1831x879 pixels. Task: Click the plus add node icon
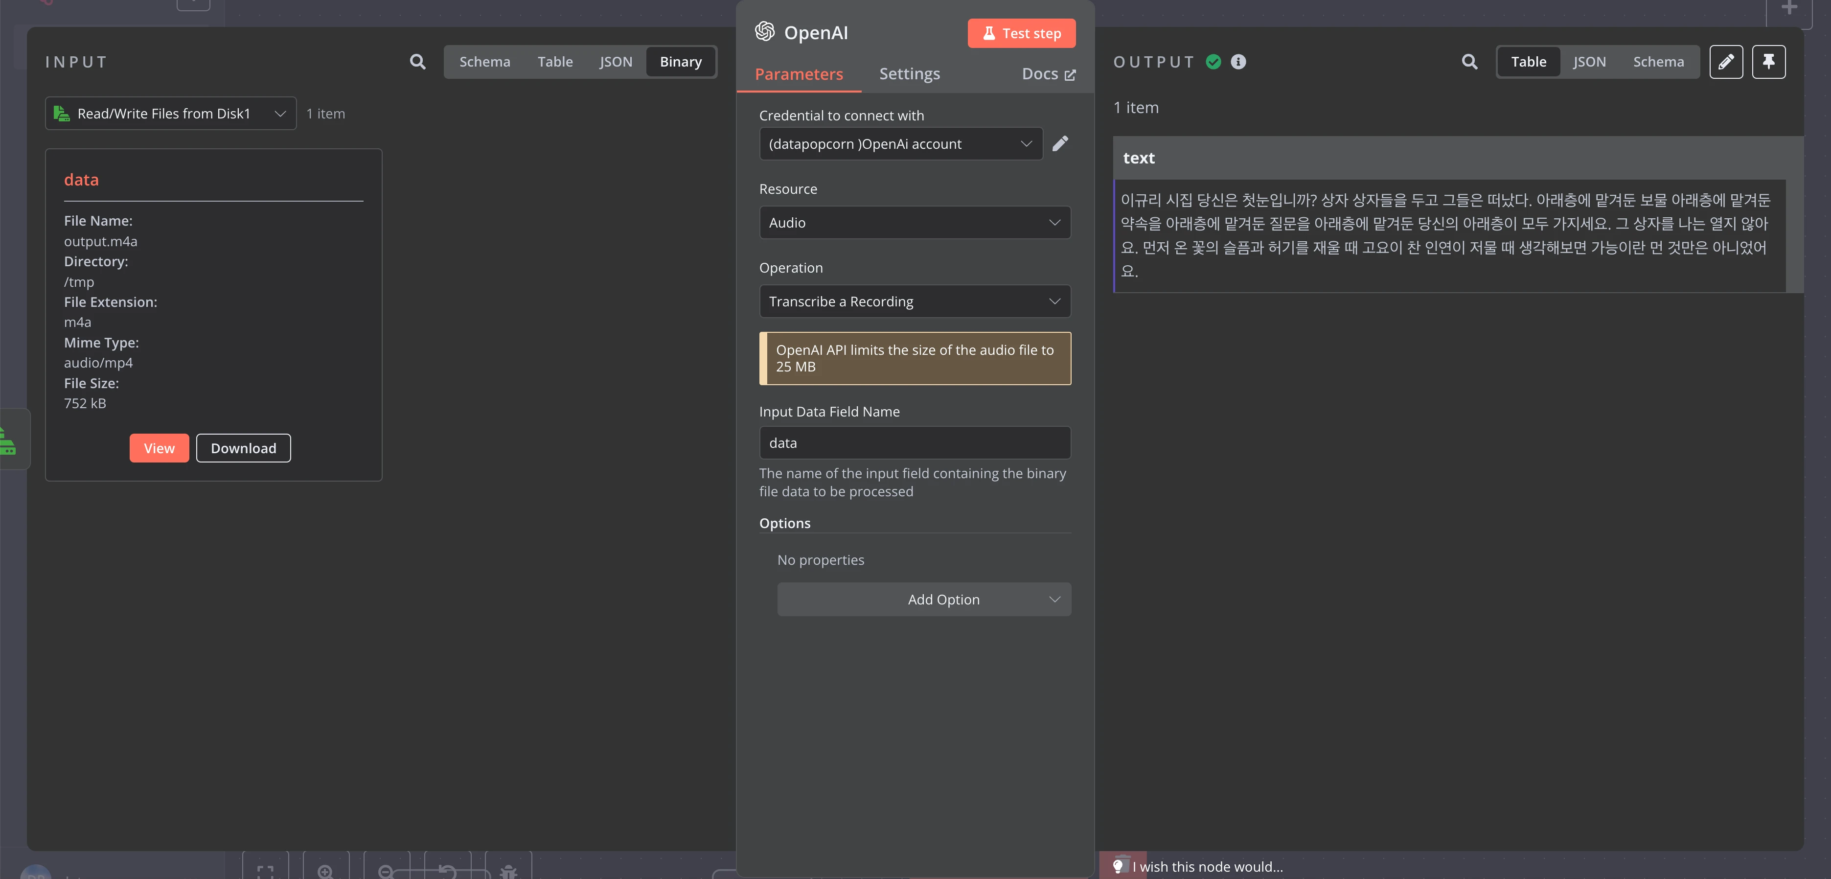[x=1789, y=8]
